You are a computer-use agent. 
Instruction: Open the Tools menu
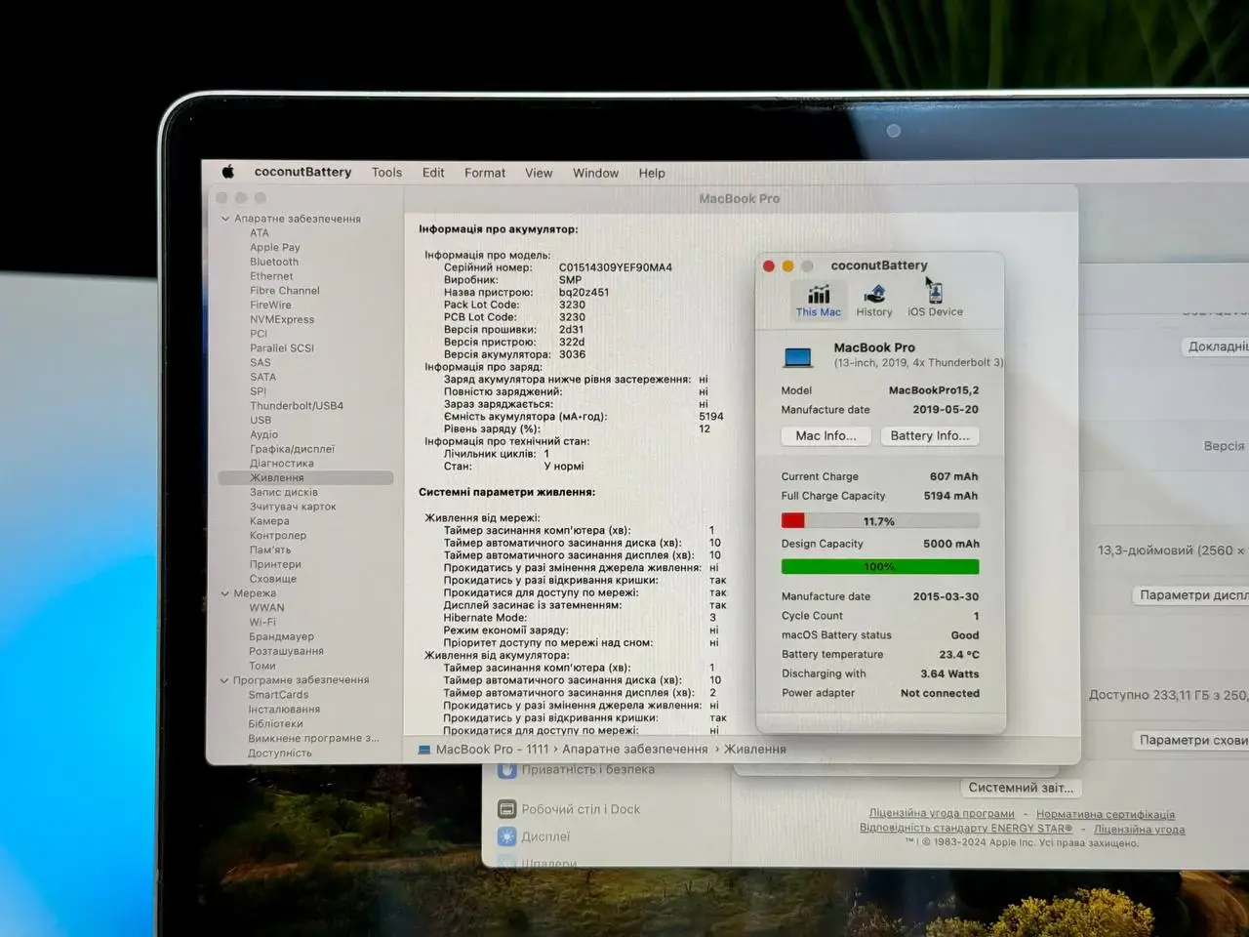point(386,173)
